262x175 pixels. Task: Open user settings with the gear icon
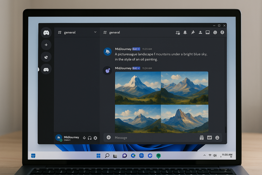point(95,138)
